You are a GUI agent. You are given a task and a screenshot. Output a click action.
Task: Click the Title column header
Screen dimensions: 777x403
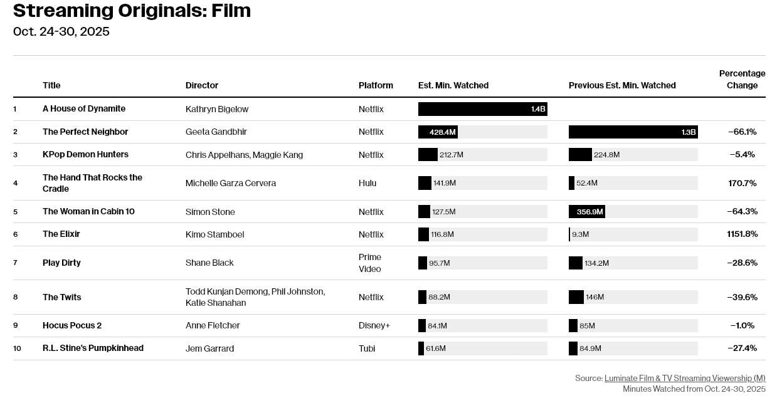click(x=51, y=85)
